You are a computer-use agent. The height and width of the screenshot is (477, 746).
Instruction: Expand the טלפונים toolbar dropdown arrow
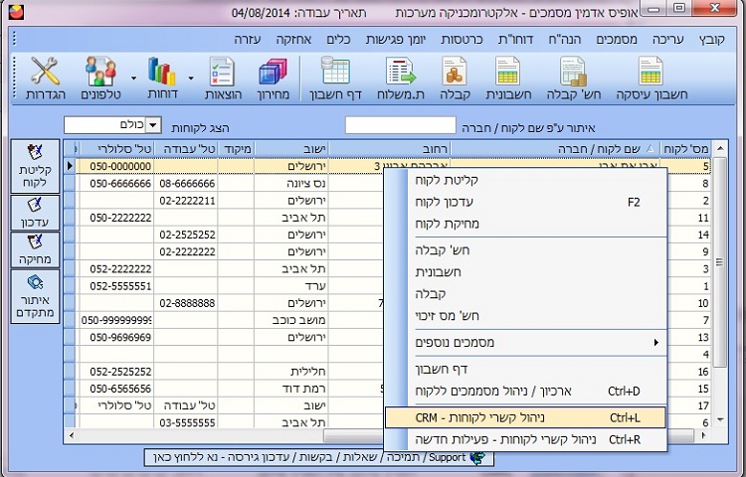click(x=133, y=78)
